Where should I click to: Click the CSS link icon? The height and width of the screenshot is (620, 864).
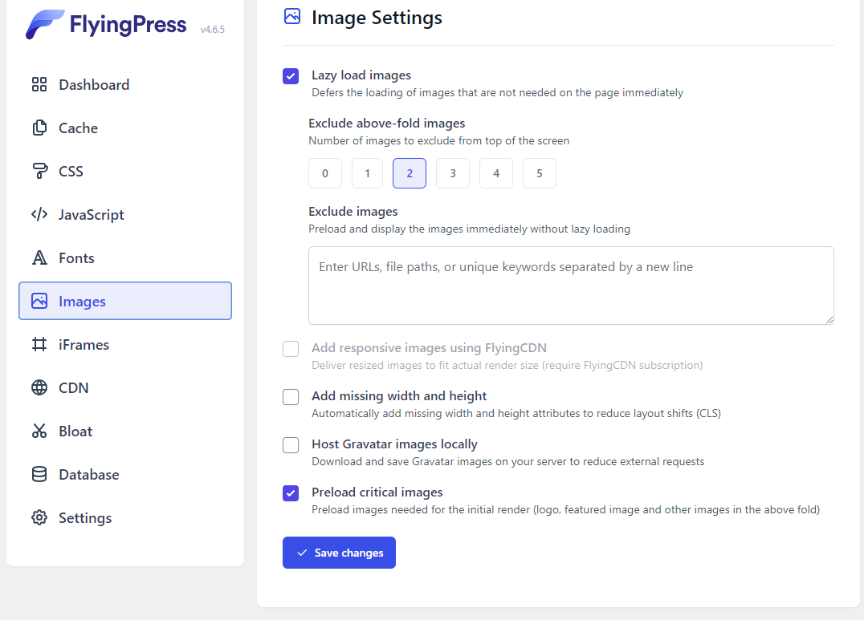(39, 170)
